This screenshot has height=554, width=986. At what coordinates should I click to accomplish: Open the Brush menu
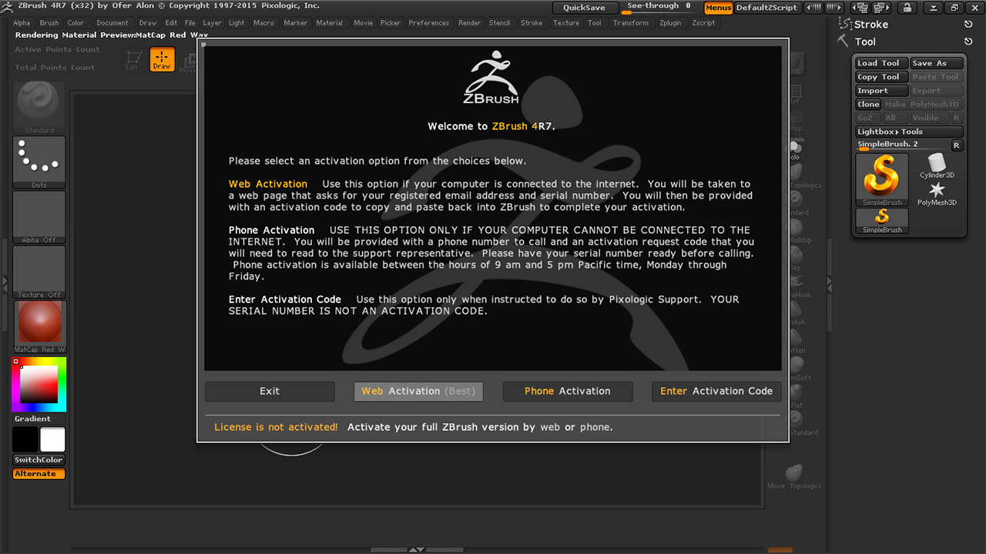(x=49, y=23)
